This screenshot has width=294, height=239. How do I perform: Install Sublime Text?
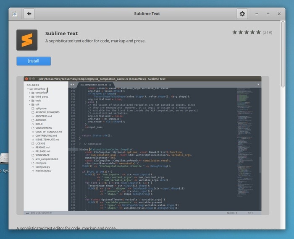pos(34,61)
